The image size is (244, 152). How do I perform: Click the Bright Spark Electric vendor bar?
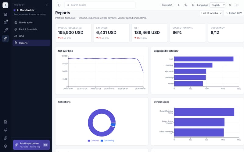click(x=199, y=122)
